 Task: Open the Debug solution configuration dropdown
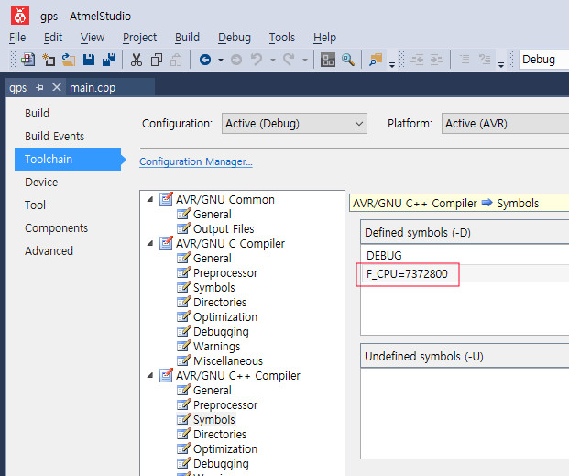pos(543,60)
